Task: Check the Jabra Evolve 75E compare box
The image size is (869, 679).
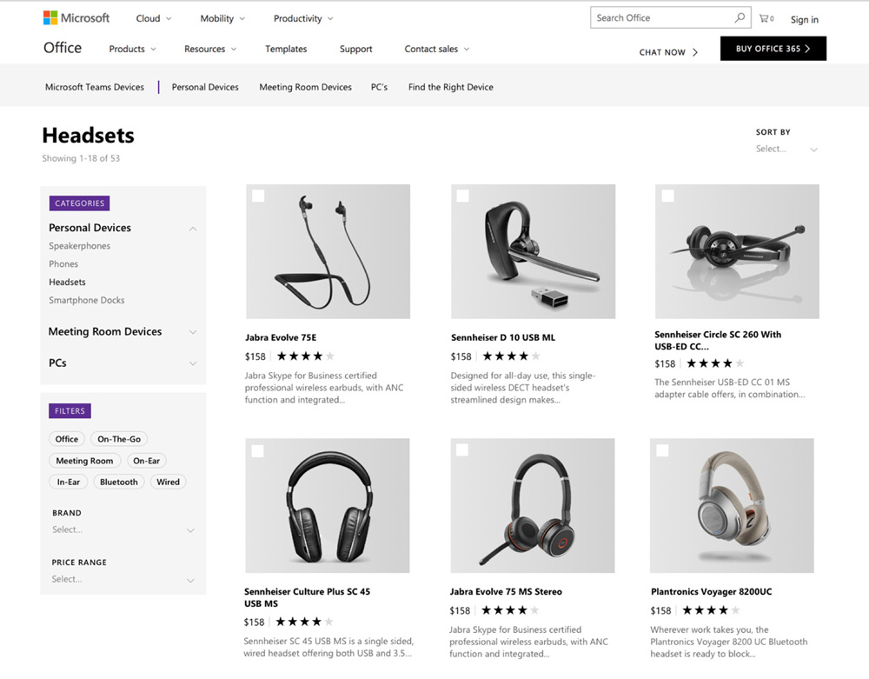Action: coord(258,196)
